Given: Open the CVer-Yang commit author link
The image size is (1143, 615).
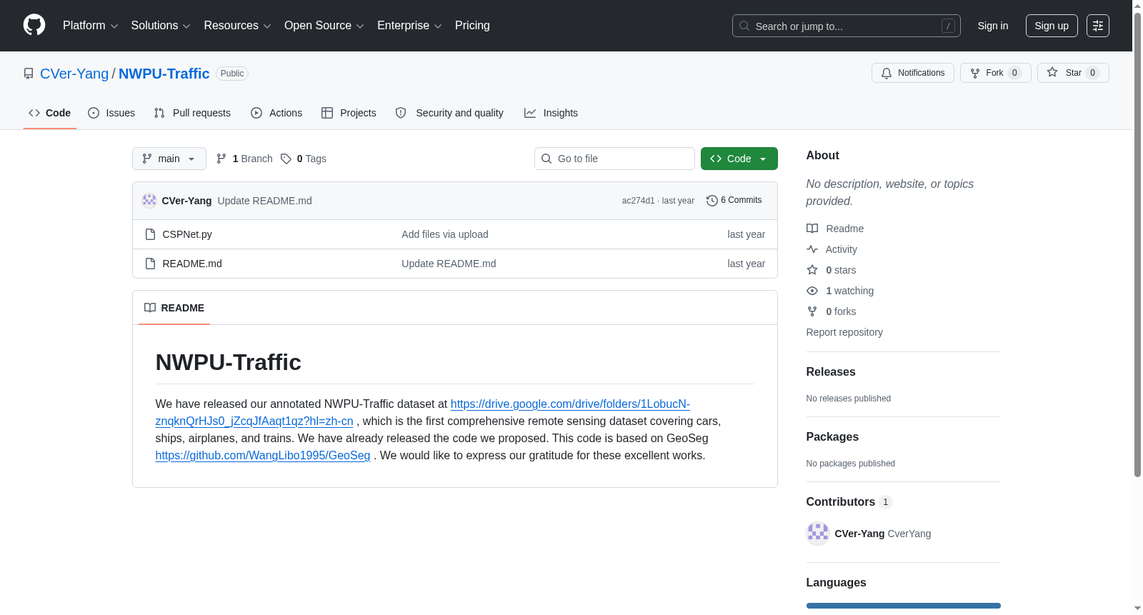Looking at the screenshot, I should [x=187, y=201].
